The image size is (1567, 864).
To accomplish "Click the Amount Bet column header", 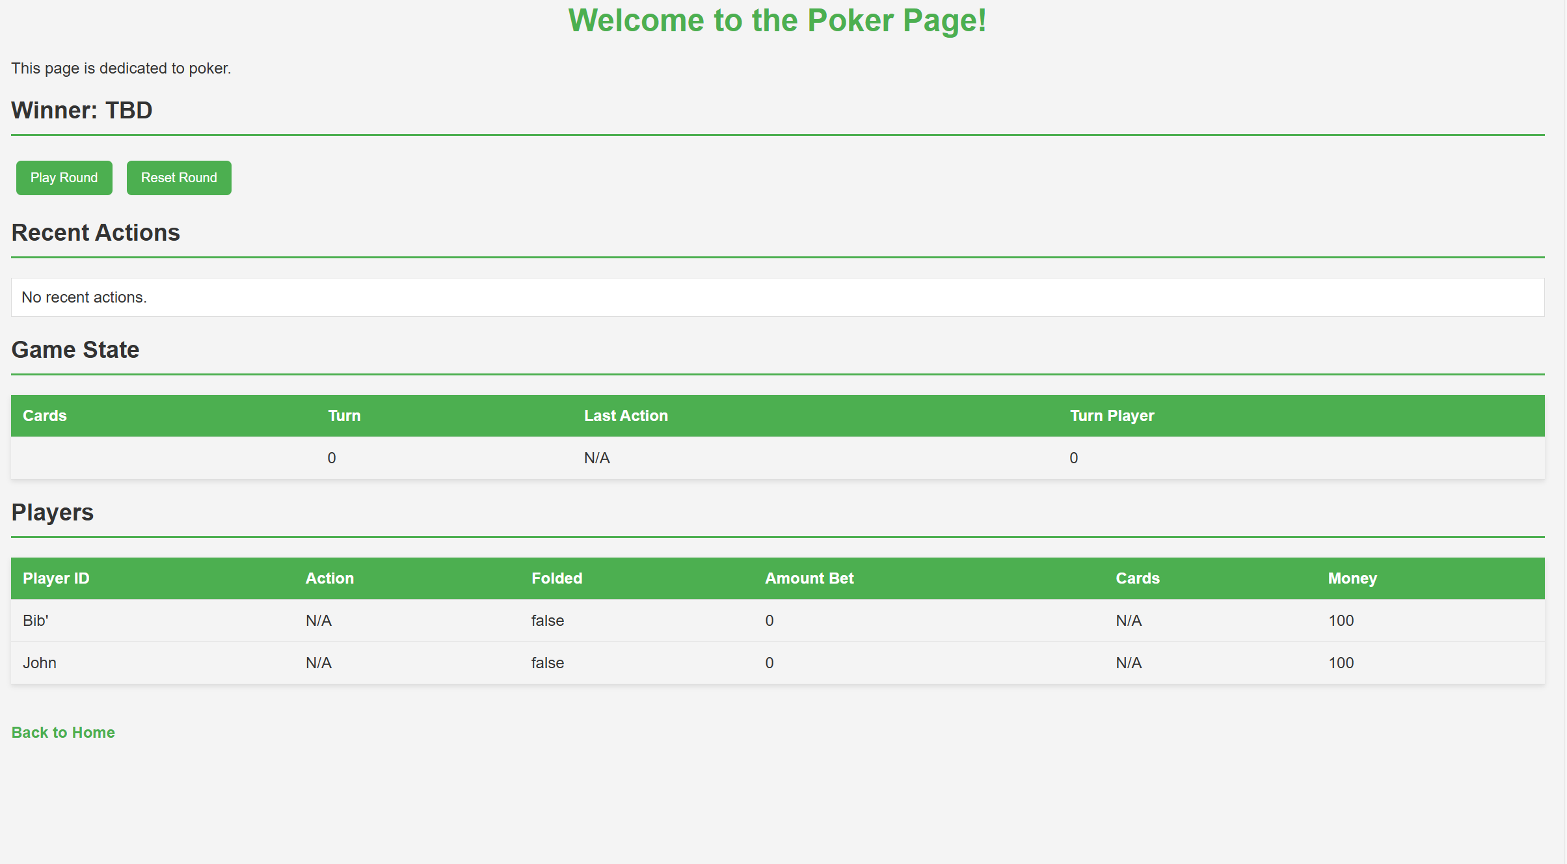I will pos(809,578).
